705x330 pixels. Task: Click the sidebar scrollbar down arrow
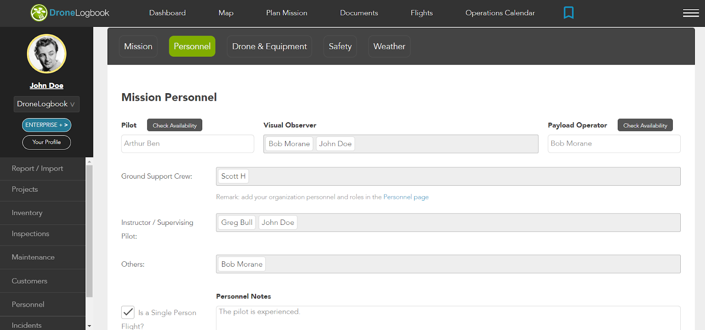tap(89, 326)
